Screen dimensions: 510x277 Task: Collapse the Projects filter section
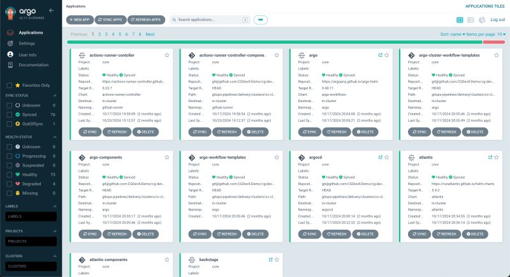click(x=55, y=231)
